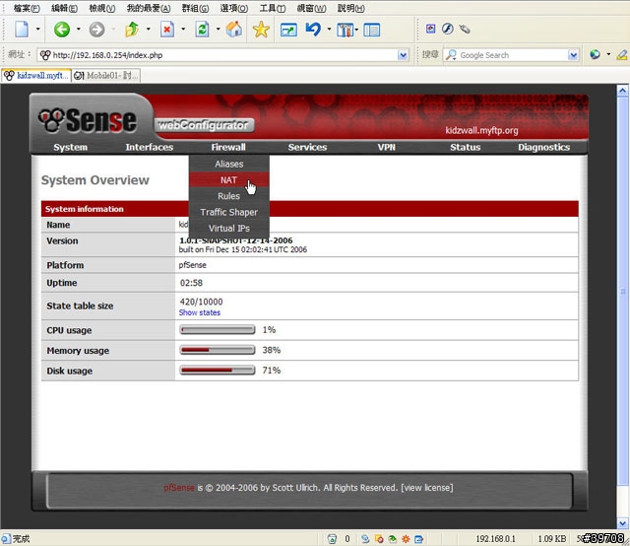Click the Show states link
Image resolution: width=630 pixels, height=546 pixels.
pos(199,312)
